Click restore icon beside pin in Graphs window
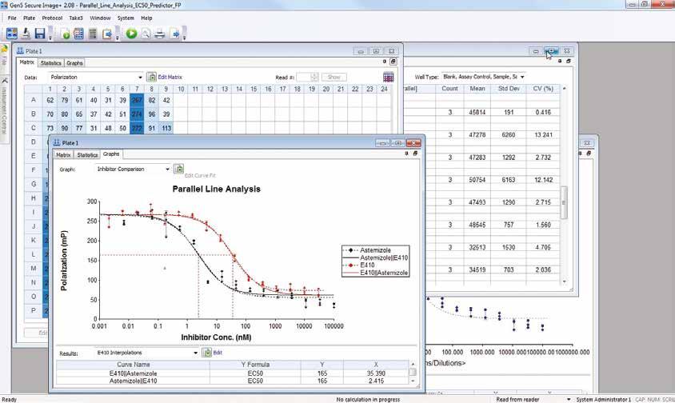 tap(415, 154)
